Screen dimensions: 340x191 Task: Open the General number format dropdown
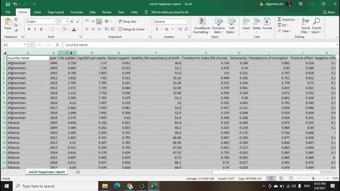[x=187, y=21]
